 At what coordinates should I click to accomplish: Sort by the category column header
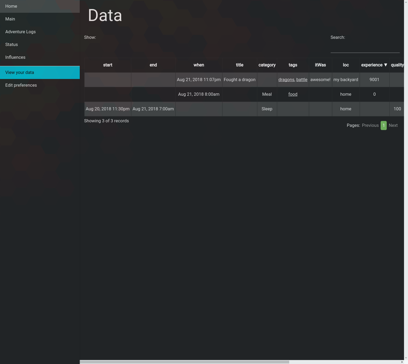coord(267,65)
